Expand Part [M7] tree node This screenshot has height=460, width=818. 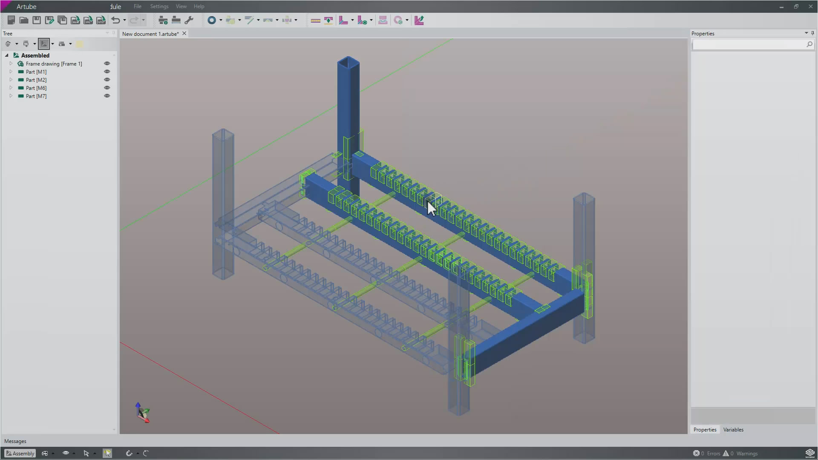point(11,96)
